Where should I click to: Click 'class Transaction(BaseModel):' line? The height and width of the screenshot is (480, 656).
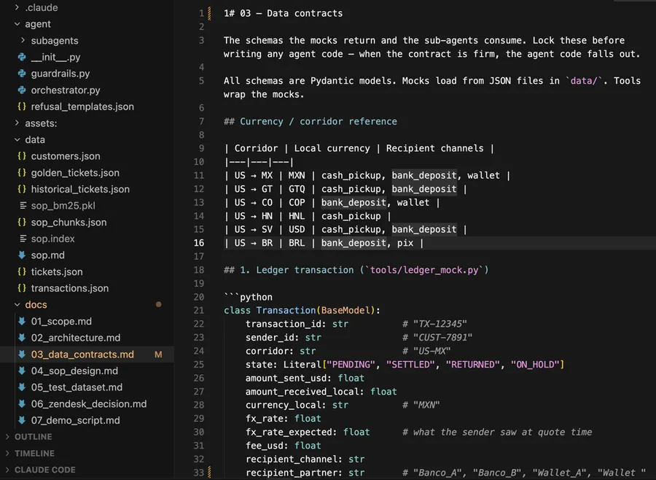pos(302,310)
